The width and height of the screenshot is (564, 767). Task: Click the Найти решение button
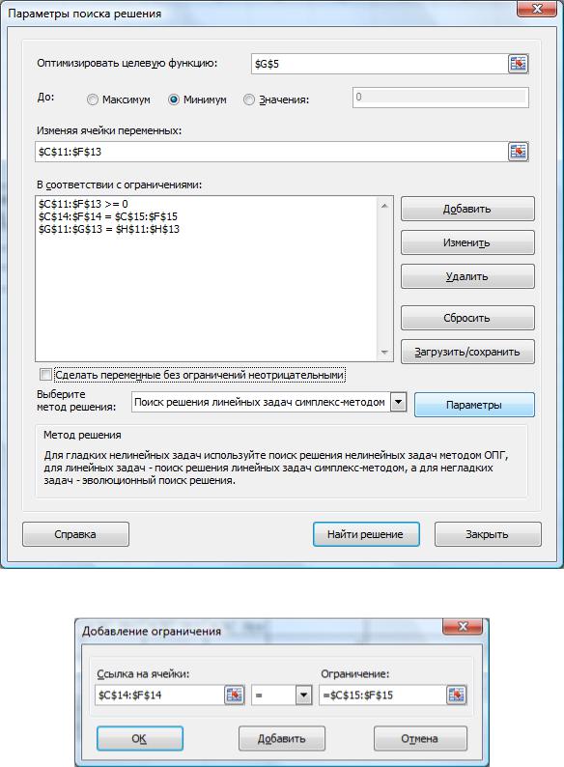[366, 534]
